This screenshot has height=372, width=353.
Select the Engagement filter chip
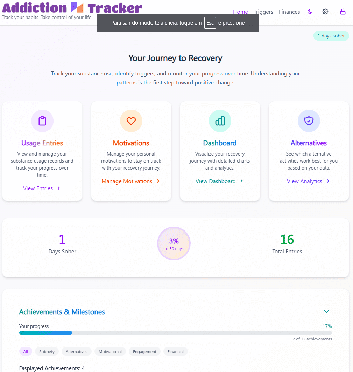tap(144, 352)
